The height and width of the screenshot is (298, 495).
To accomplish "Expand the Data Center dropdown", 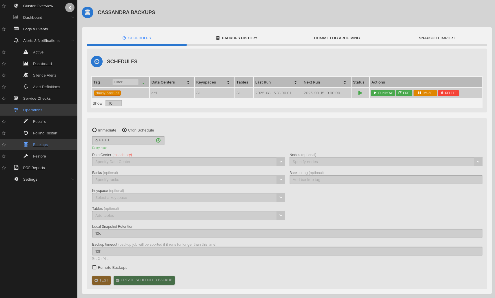I will pos(281,162).
